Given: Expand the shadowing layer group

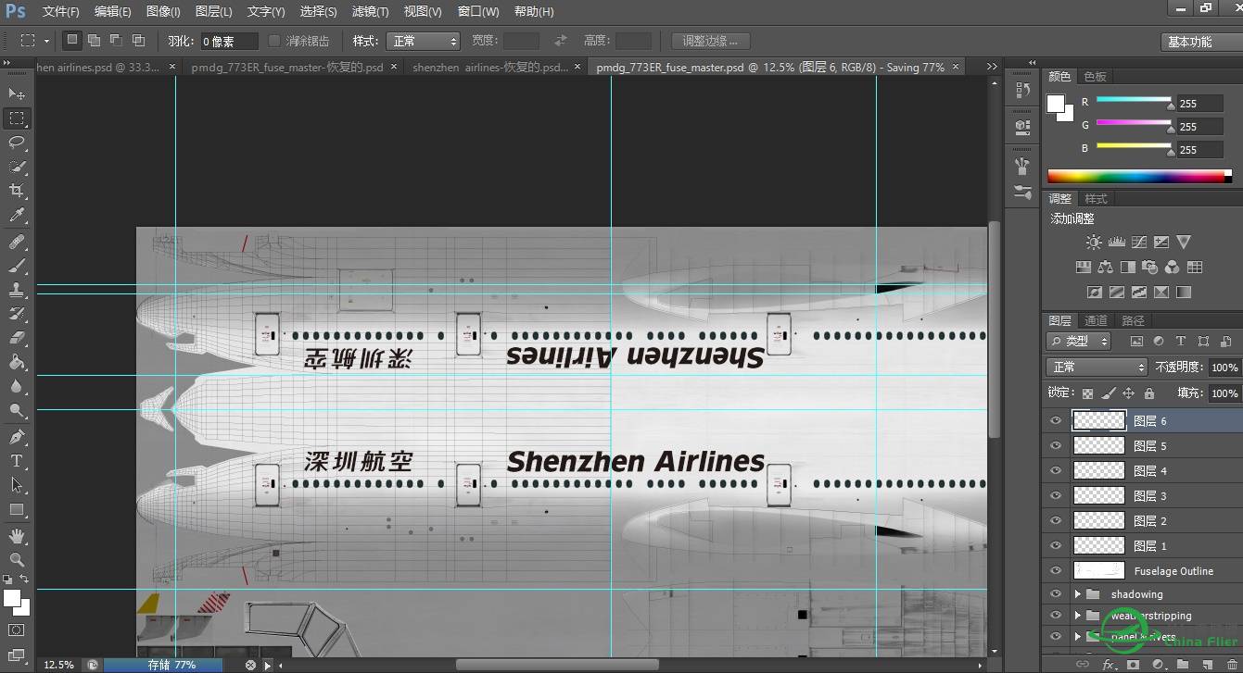Looking at the screenshot, I should [1077, 594].
